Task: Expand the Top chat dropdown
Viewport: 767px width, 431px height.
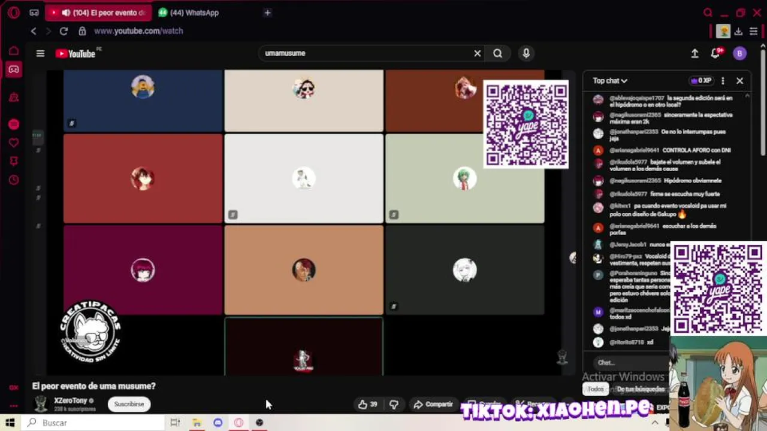Action: pyautogui.click(x=610, y=81)
